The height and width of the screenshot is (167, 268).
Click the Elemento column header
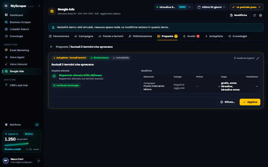pyautogui.click(x=149, y=77)
